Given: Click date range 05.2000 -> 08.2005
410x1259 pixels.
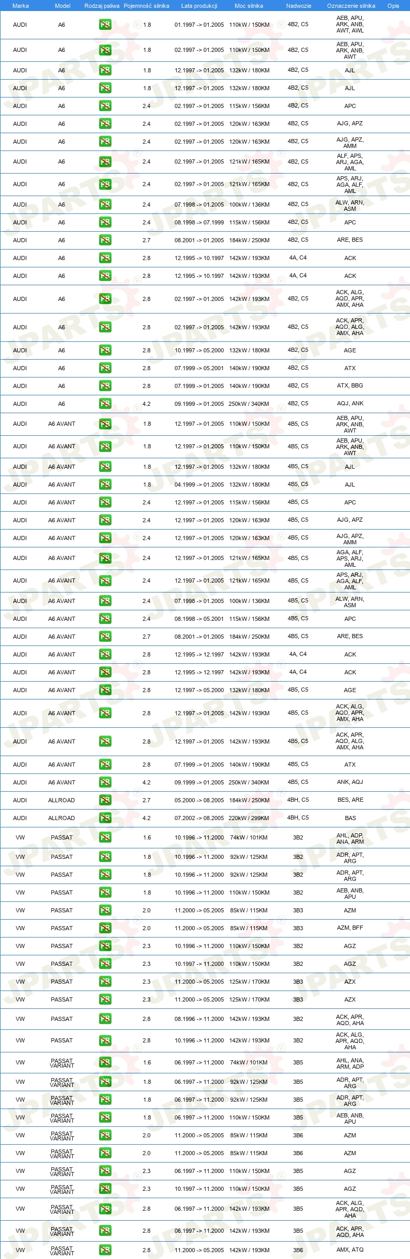Looking at the screenshot, I should point(199,800).
